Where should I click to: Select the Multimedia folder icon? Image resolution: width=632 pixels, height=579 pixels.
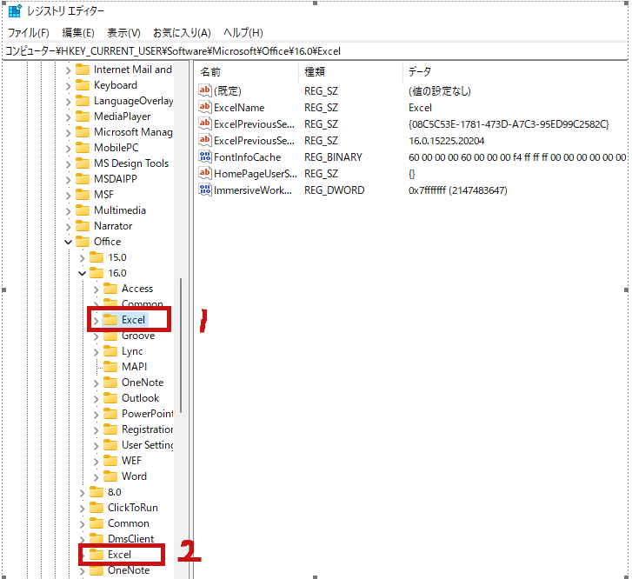pos(83,210)
